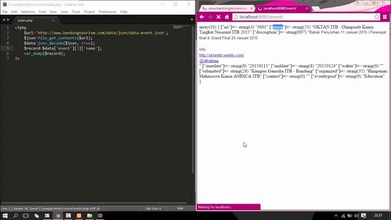Screen dimensions: 391x220
Task: Open the taskbar search icon
Action: point(15,216)
